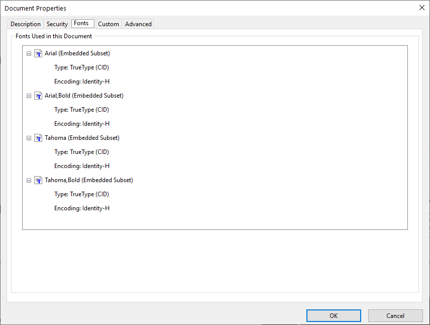Image resolution: width=430 pixels, height=325 pixels.
Task: Collapse the Arial,Bold (Embedded Subset) entry
Action: 29,95
